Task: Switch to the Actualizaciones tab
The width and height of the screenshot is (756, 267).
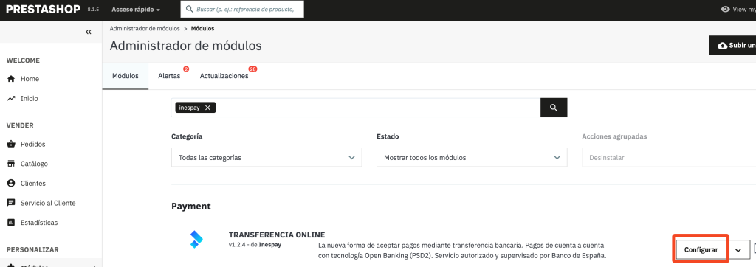Action: [224, 76]
